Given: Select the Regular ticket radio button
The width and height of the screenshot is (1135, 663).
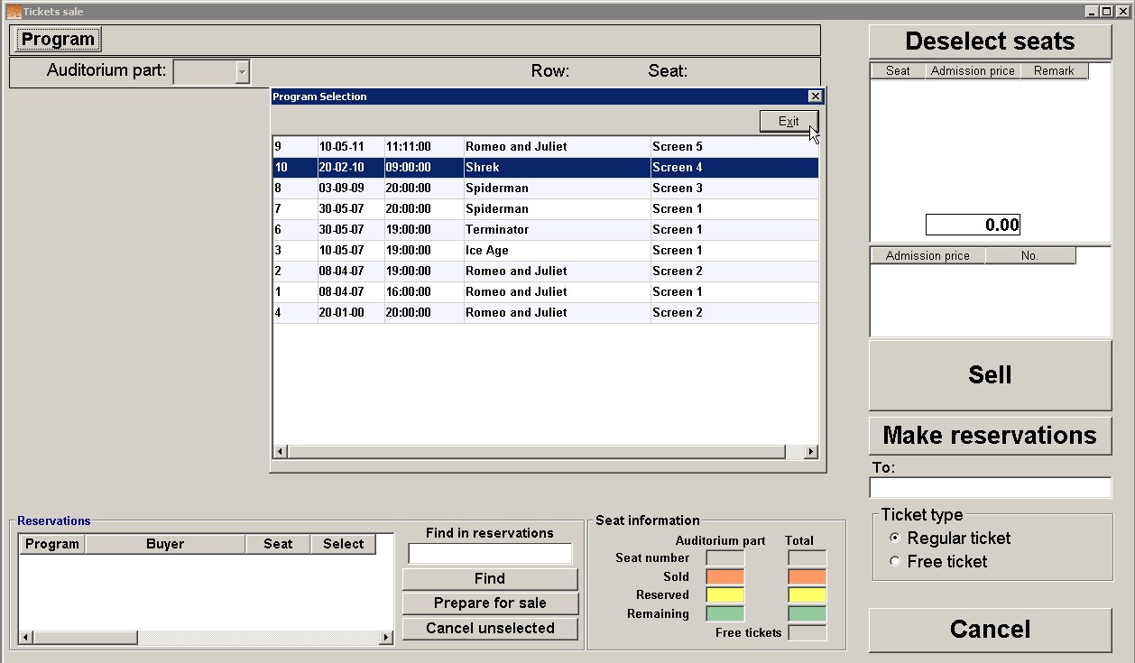Looking at the screenshot, I should point(895,538).
